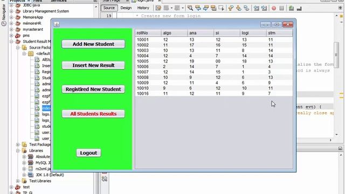Jump to Next Bookmark icon
The height and width of the screenshot is (194, 345).
238,8
